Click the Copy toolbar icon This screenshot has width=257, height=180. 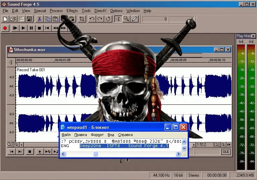pyautogui.click(x=47, y=19)
